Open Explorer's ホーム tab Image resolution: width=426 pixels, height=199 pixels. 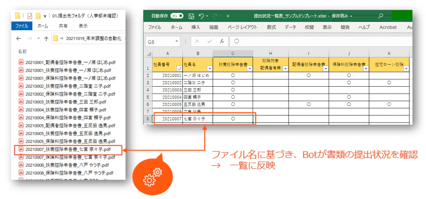(43, 26)
